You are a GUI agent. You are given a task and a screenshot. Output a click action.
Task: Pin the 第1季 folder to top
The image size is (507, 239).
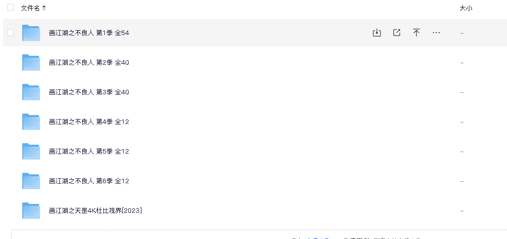click(x=416, y=33)
